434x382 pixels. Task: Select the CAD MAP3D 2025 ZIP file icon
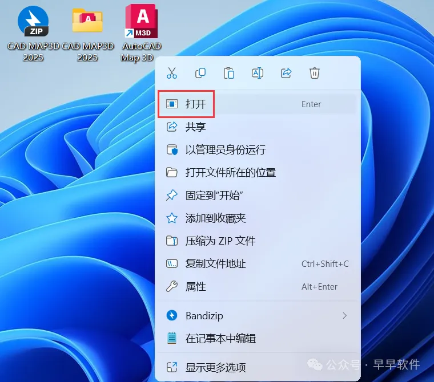(x=33, y=33)
